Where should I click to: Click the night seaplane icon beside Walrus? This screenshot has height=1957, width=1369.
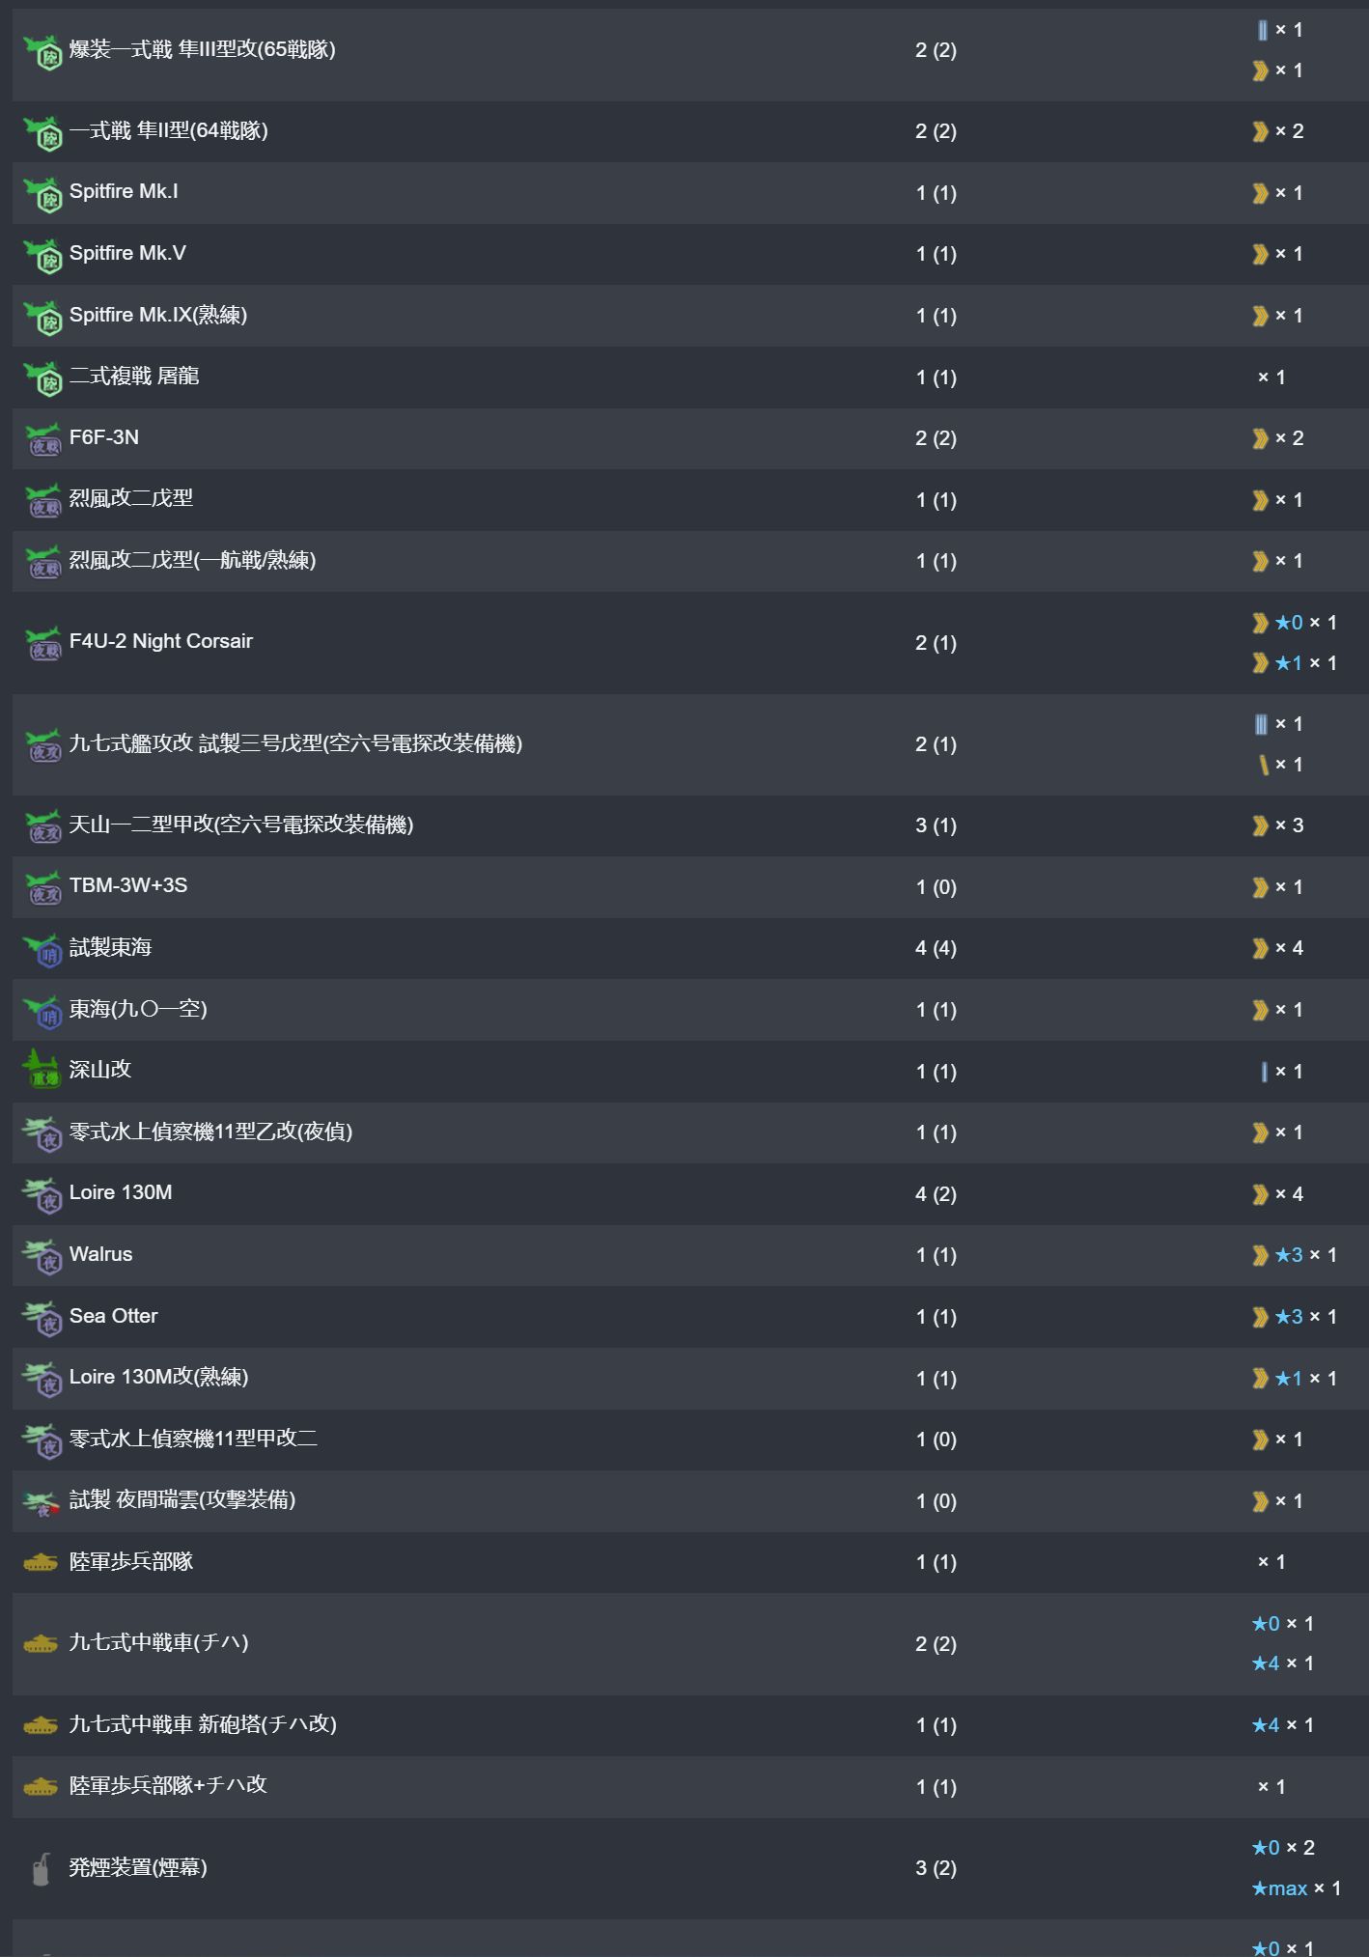[x=42, y=1256]
